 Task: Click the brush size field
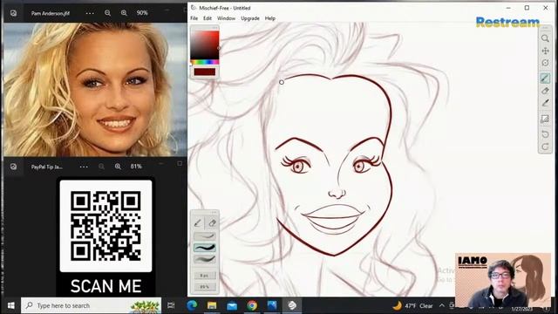coord(205,276)
